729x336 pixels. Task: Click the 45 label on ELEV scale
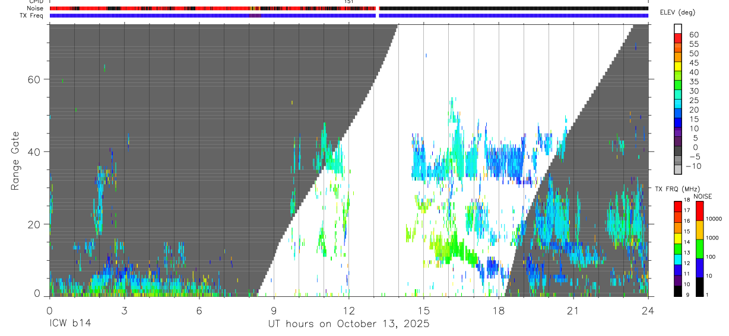coord(693,63)
